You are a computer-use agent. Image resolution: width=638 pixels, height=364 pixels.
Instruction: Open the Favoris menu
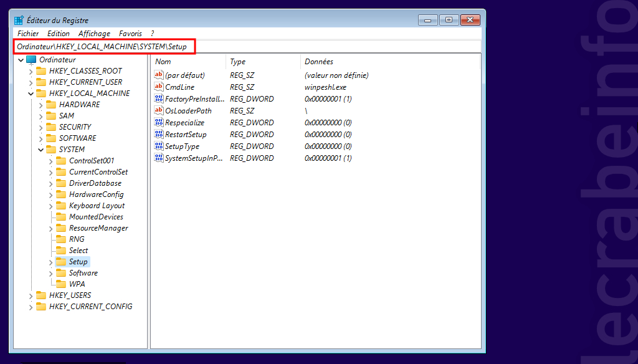click(x=130, y=34)
